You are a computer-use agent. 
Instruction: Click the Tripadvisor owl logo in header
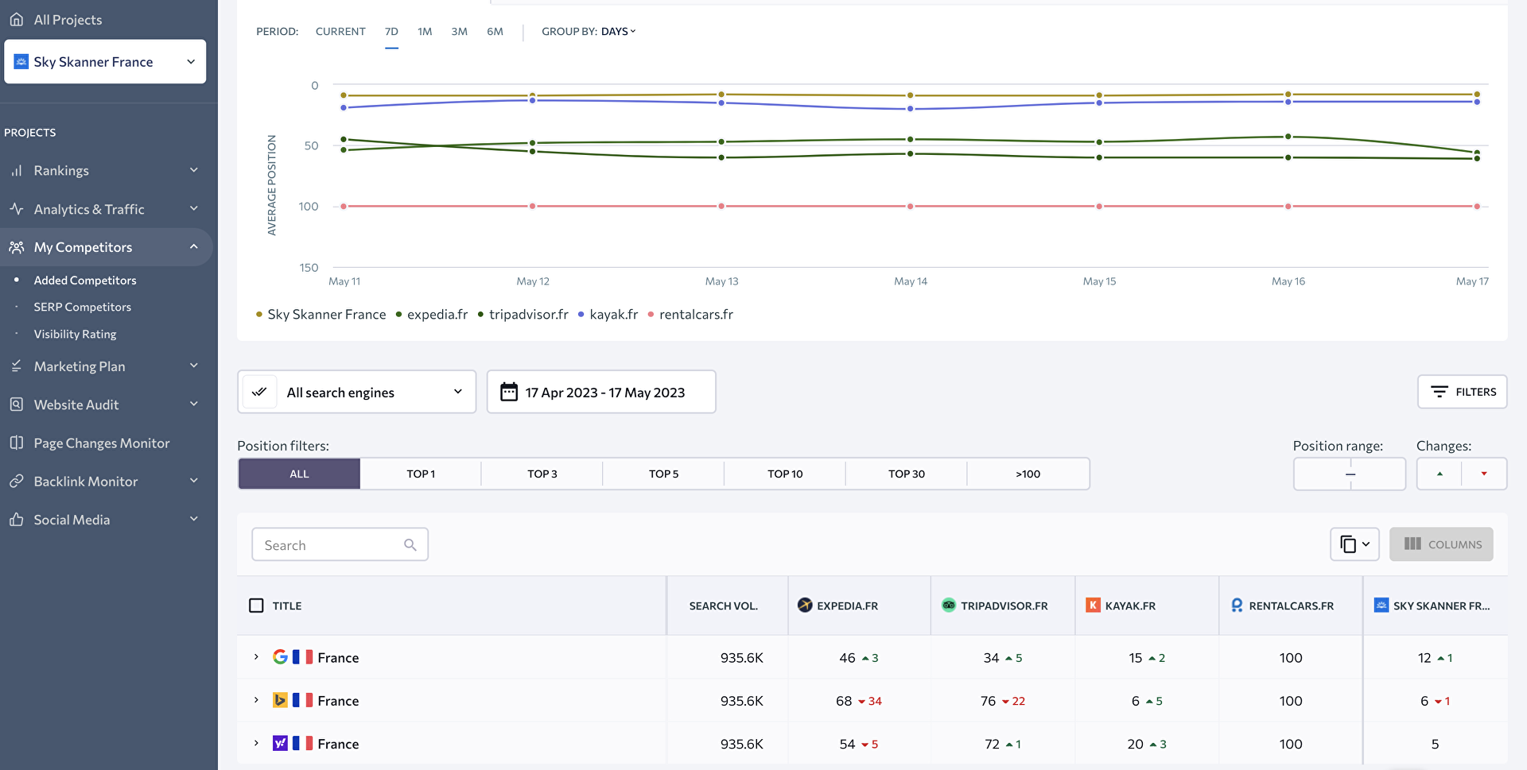[x=949, y=606]
